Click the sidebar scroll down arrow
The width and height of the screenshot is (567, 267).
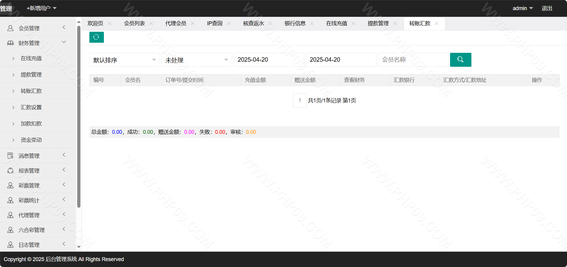(79, 247)
